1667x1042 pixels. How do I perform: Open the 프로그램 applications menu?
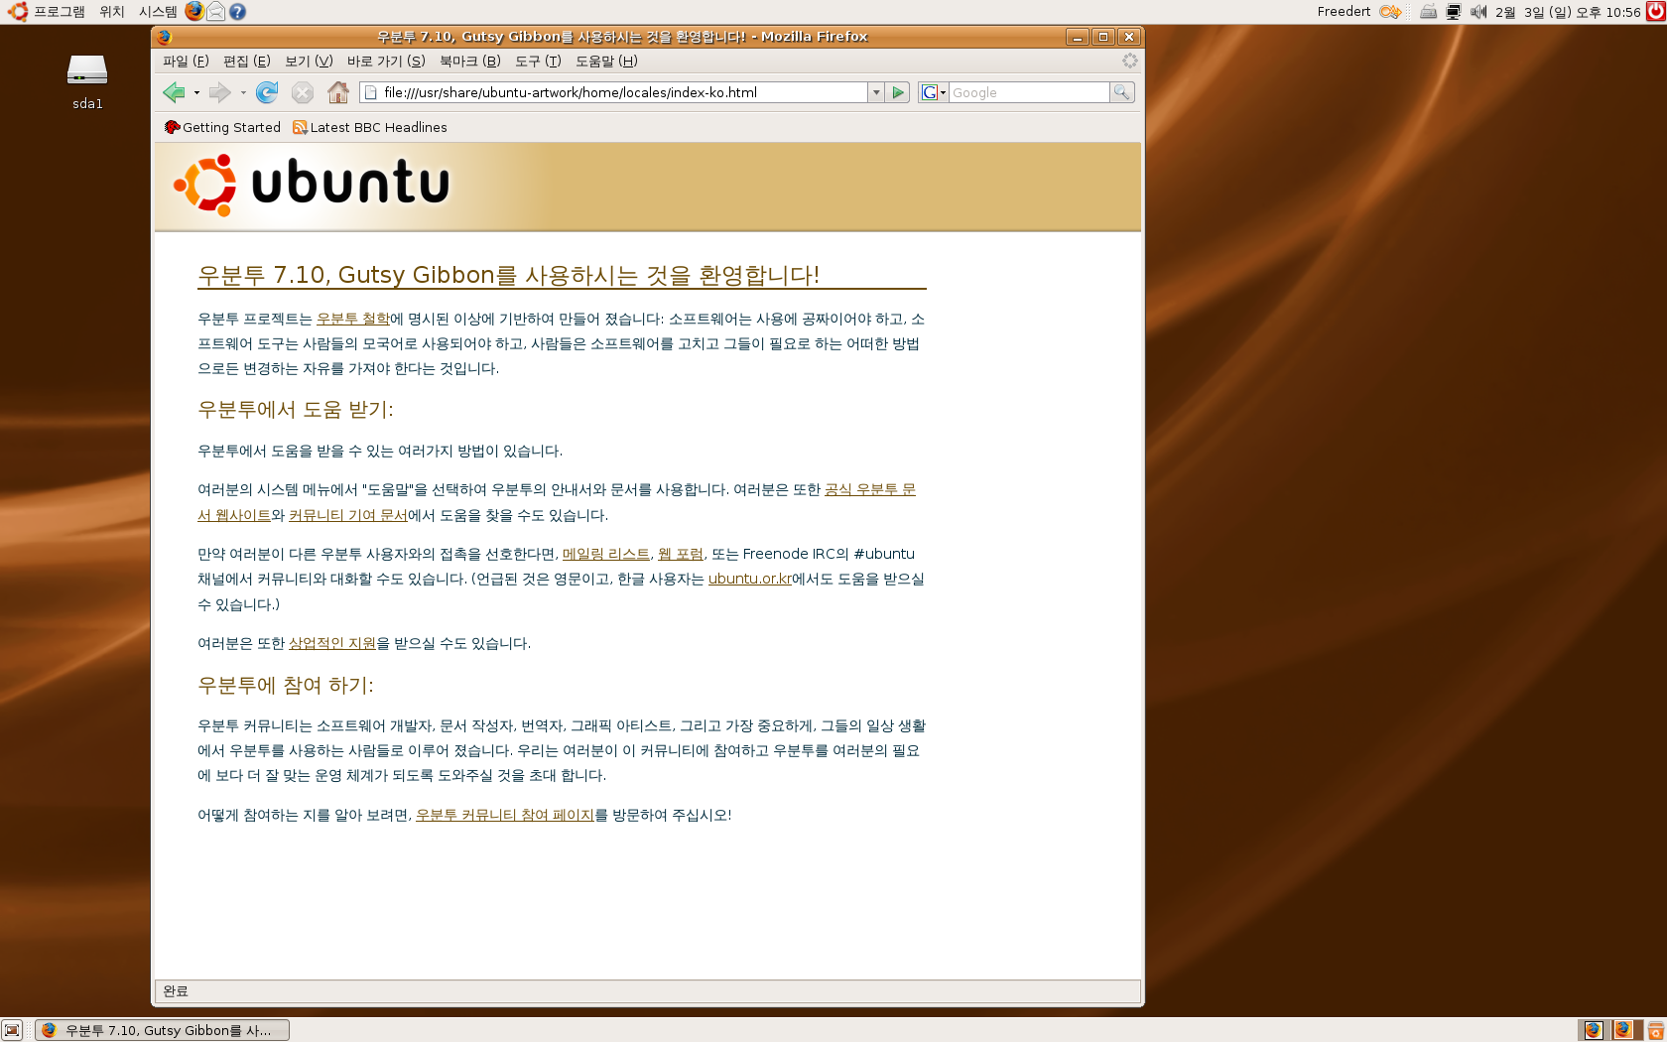pyautogui.click(x=47, y=12)
